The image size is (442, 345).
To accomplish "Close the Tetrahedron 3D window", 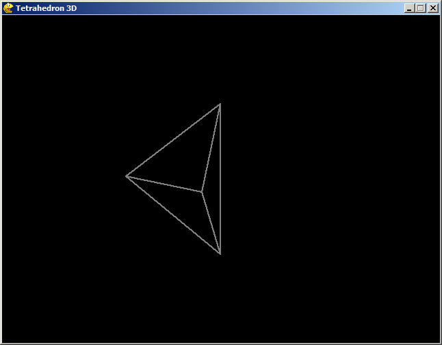I will pos(432,8).
